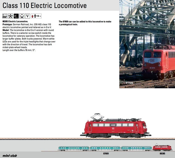The width and height of the screenshot is (175, 158).
Task: Click the catenary pantograph operation icon
Action: tap(22, 16)
